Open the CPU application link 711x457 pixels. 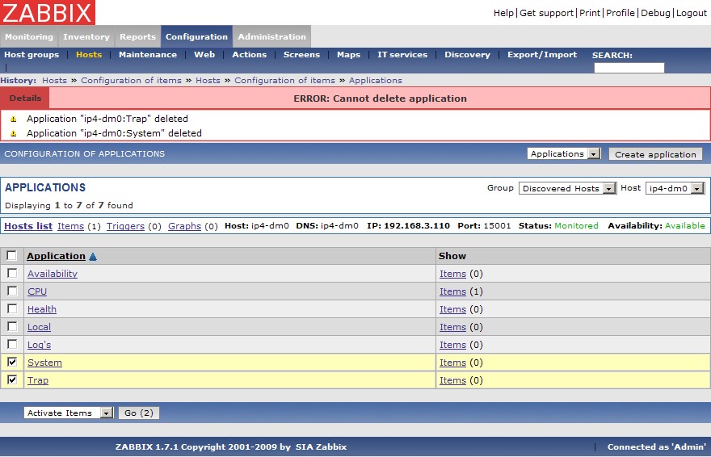click(x=37, y=291)
